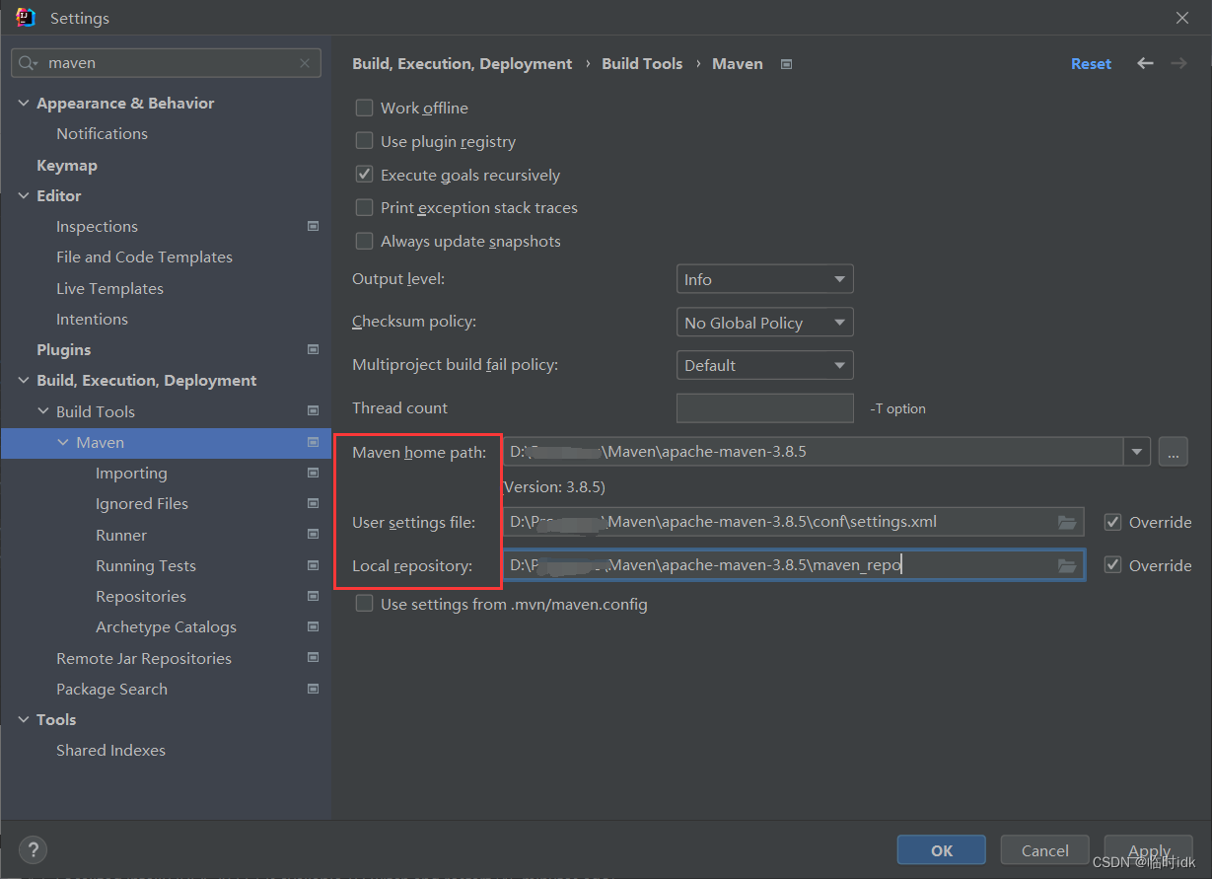Enable Print exception stack traces

point(364,207)
